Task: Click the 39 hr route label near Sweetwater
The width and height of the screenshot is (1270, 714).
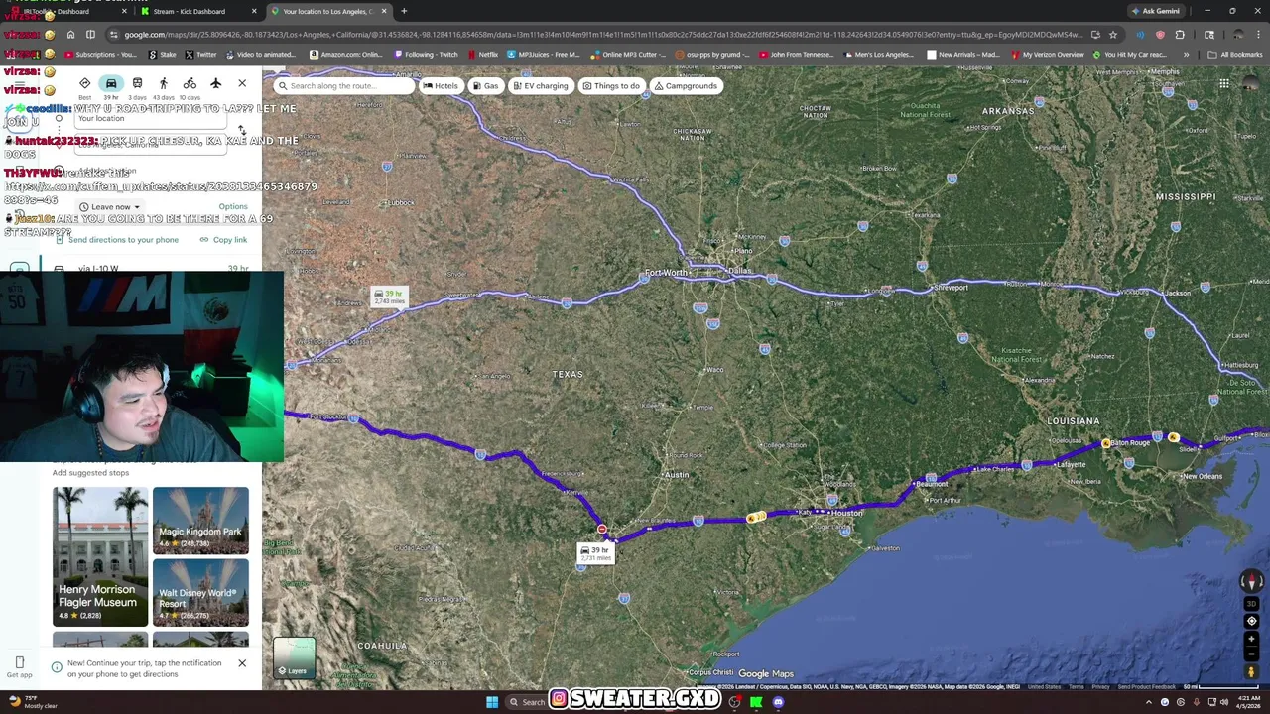Action: pos(389,297)
